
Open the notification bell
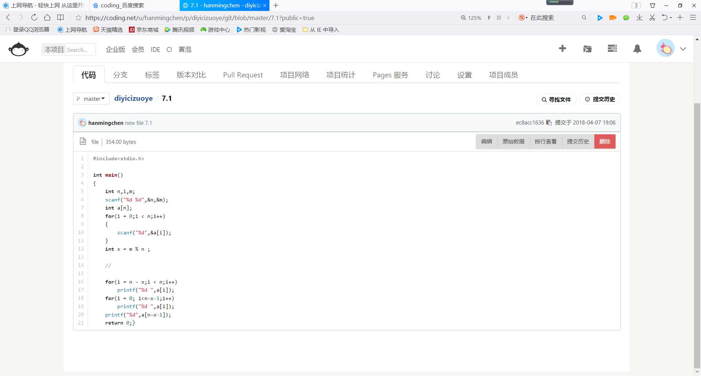637,49
